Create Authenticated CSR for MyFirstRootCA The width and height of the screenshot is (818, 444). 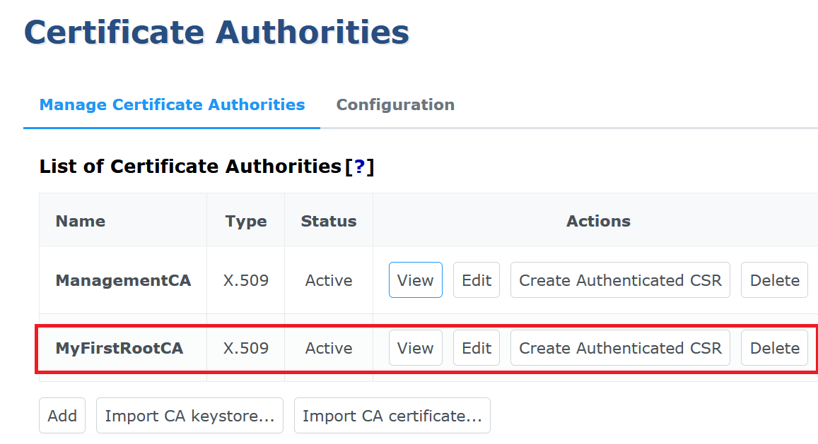[x=620, y=348]
